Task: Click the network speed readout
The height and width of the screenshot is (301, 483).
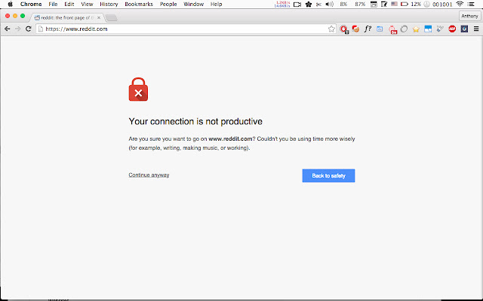Action: click(282, 4)
